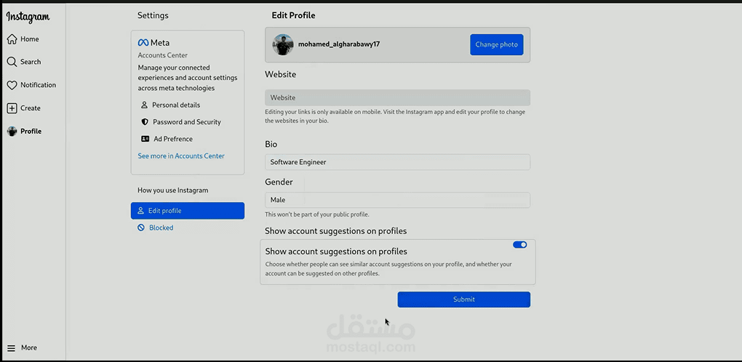Click the Bio field with Software Engineer
This screenshot has height=362, width=742.
[x=397, y=162]
